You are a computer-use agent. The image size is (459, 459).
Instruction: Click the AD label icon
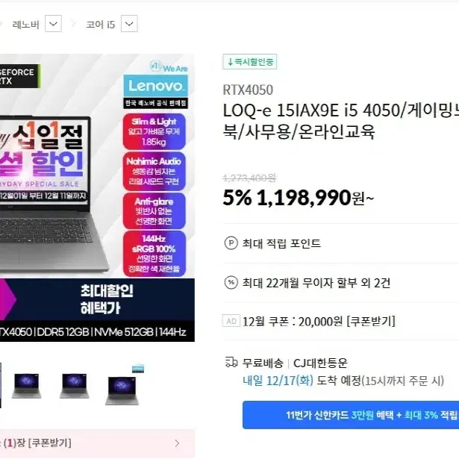coord(231,321)
